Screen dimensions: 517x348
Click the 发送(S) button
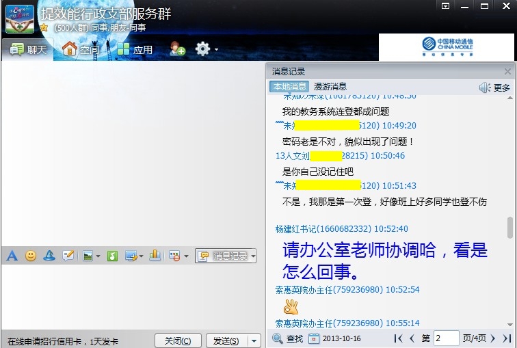pyautogui.click(x=226, y=340)
